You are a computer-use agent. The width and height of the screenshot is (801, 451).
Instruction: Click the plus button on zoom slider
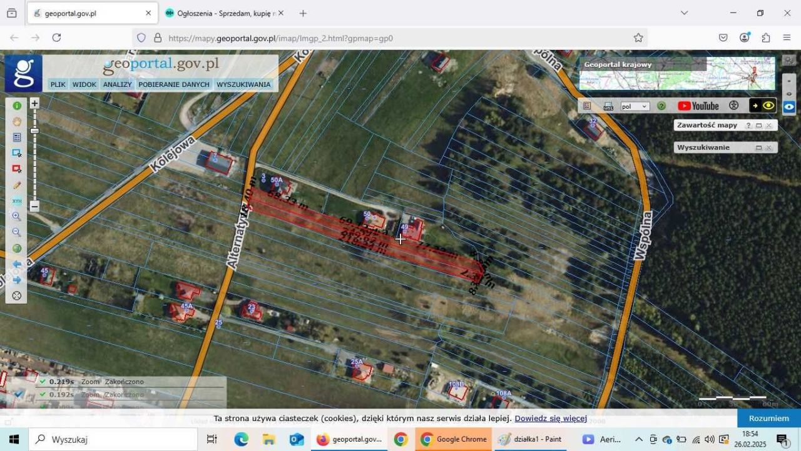click(x=34, y=104)
